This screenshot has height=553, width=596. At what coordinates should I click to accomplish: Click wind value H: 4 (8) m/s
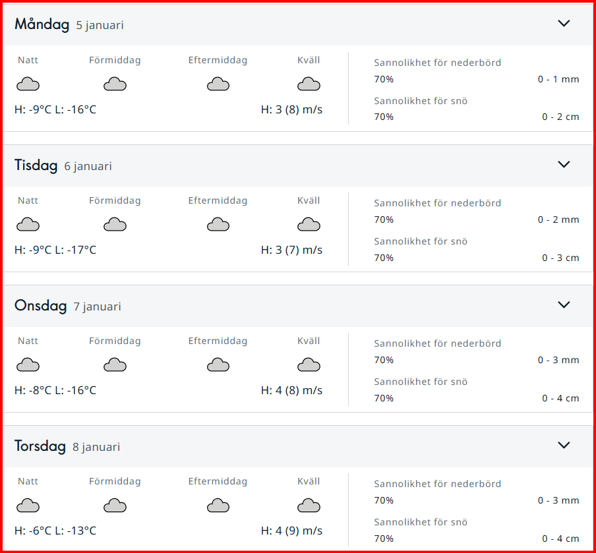coord(291,390)
